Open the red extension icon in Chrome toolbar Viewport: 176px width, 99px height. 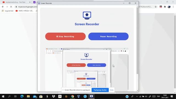coord(161,7)
